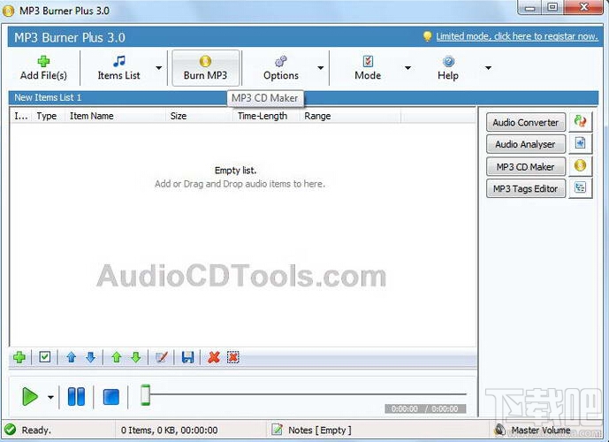This screenshot has height=442, width=609.
Task: Click the edit pencil icon in list toolbar
Action: click(161, 357)
